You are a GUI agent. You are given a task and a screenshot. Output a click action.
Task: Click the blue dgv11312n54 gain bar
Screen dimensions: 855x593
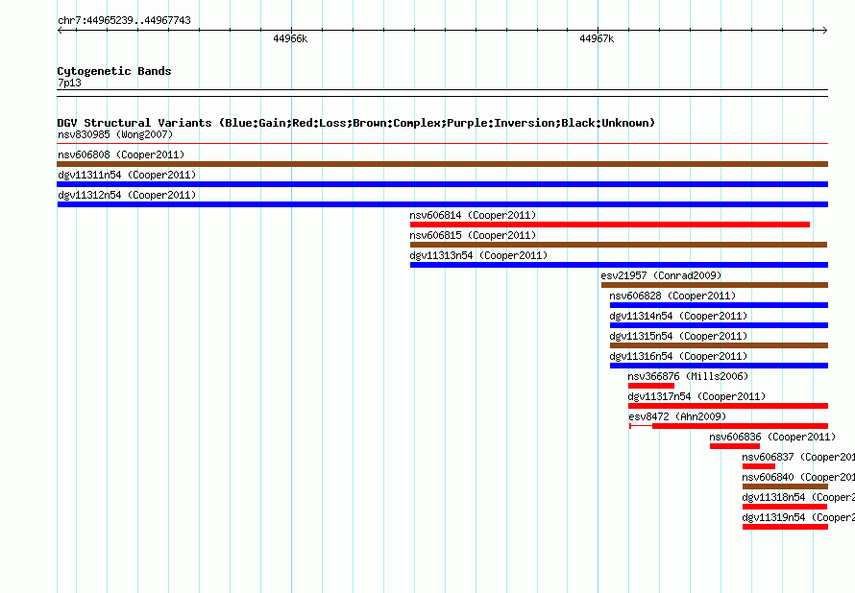point(442,204)
